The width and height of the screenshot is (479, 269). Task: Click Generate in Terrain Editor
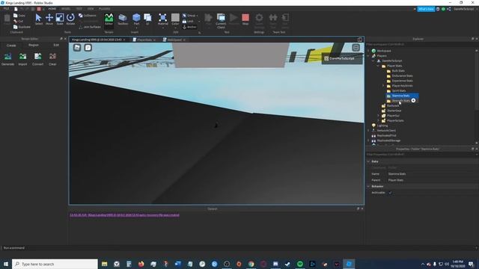tap(7, 59)
